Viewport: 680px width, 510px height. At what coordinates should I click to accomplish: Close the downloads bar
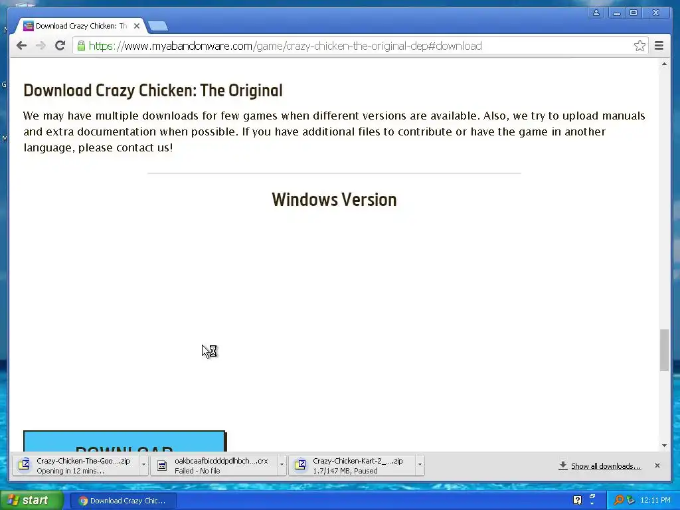tap(657, 466)
